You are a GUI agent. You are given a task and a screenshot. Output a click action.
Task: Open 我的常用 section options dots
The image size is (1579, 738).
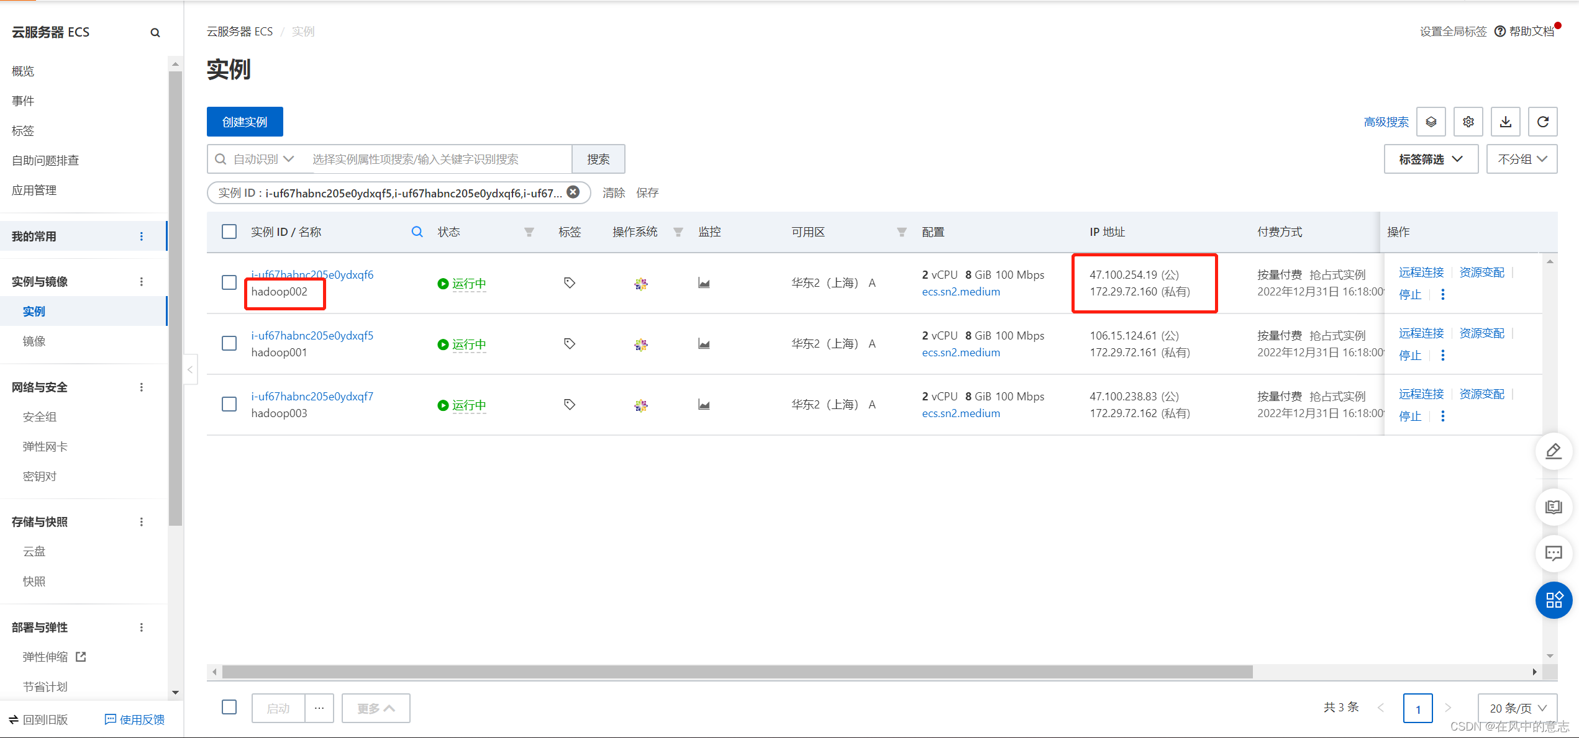click(142, 236)
